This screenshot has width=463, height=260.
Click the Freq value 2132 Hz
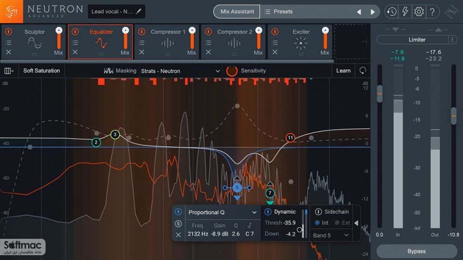pyautogui.click(x=198, y=234)
